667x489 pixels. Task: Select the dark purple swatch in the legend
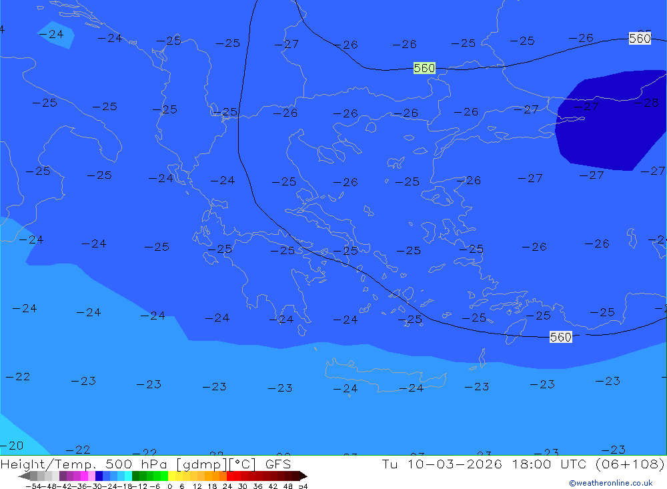[63, 476]
